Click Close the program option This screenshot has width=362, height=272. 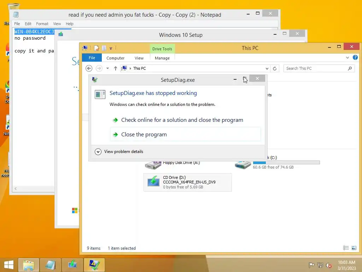coord(185,134)
